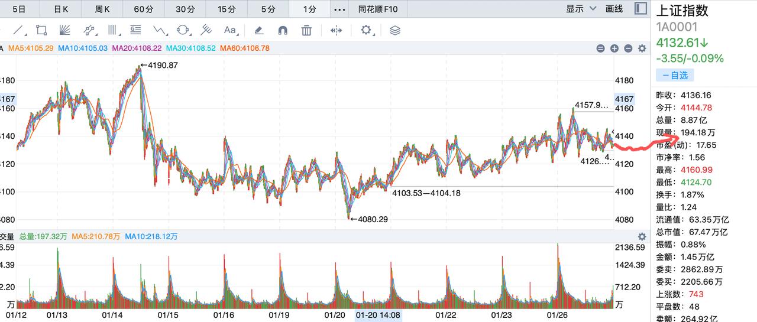Click the 最低 4124.70 row
757x322 pixels.
684,182
